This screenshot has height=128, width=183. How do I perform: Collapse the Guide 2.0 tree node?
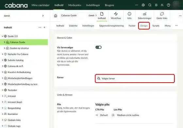point(2,36)
